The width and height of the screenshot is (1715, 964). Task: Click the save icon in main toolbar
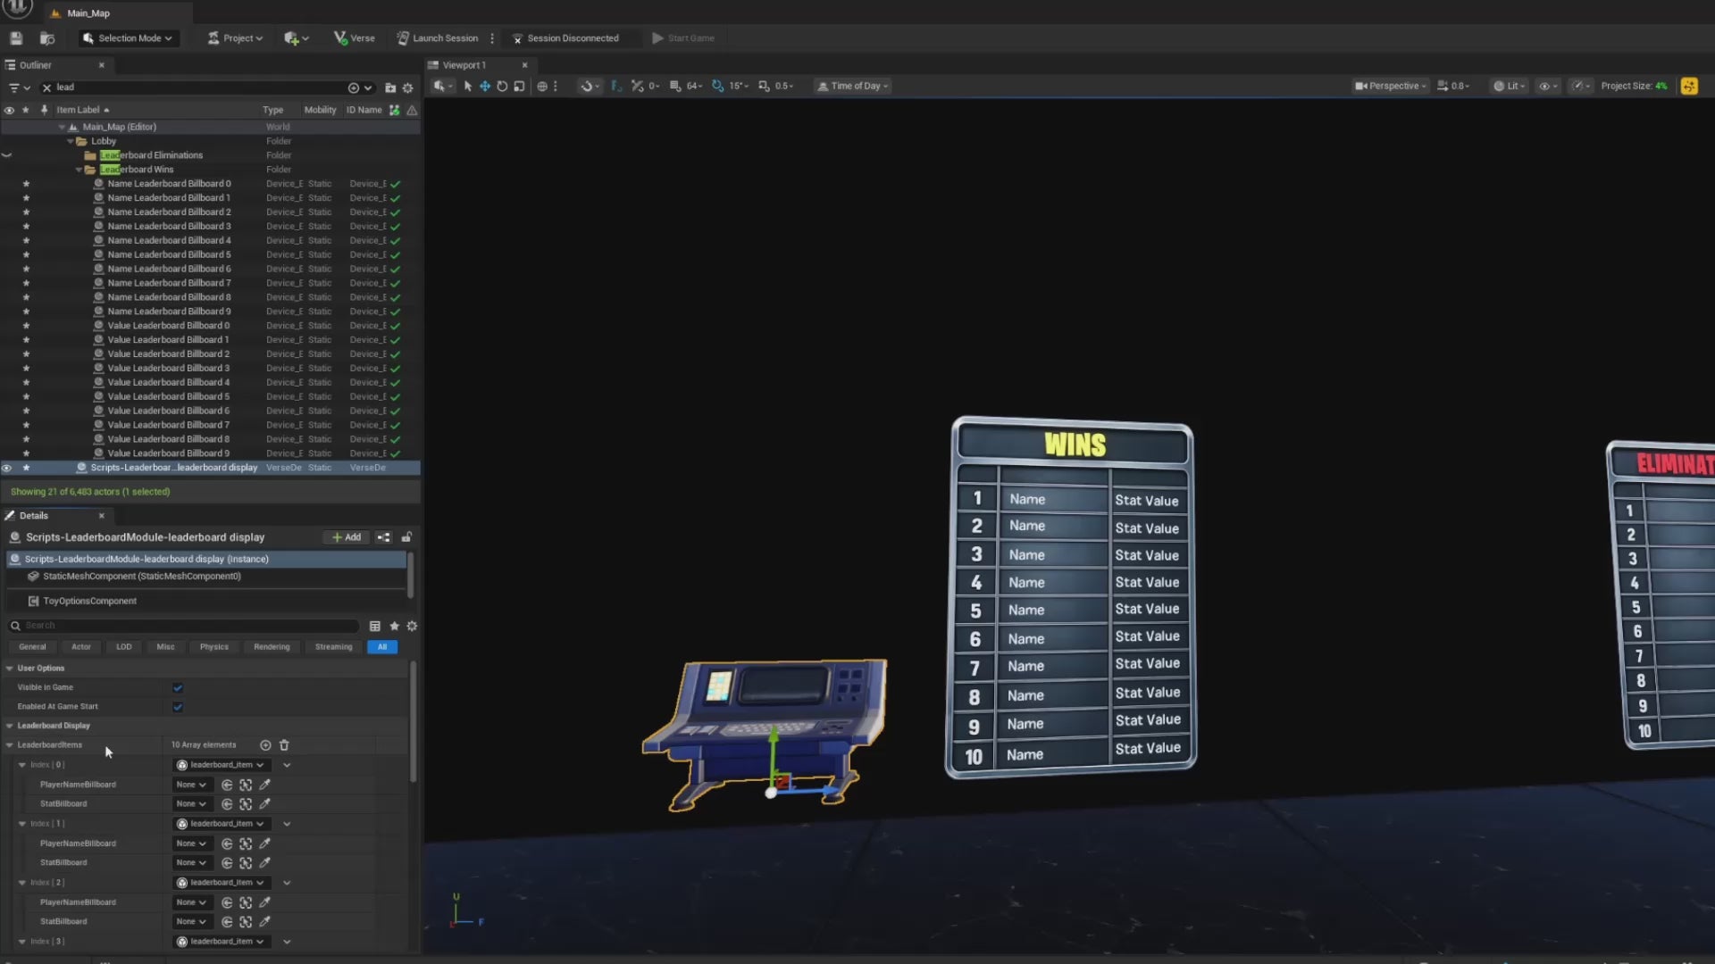click(16, 38)
